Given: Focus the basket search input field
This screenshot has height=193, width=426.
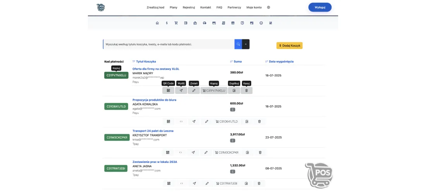Looking at the screenshot, I should [169, 44].
